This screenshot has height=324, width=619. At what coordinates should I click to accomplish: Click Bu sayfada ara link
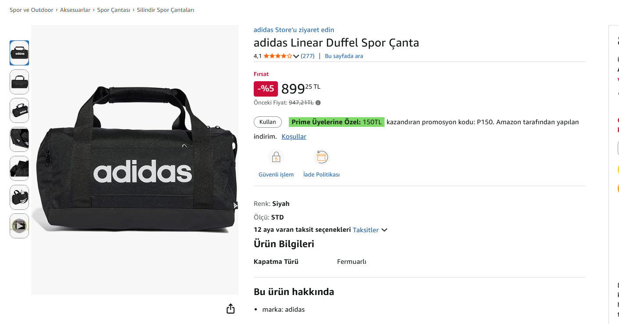(344, 56)
